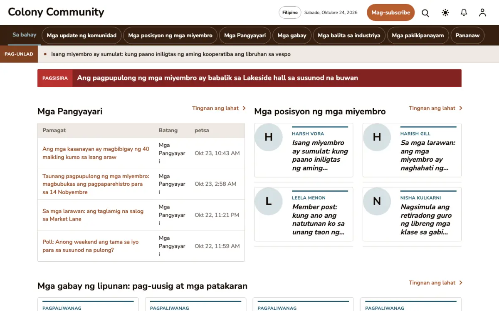Toggle the light/dark theme sun icon
499x311 pixels.
pyautogui.click(x=445, y=13)
